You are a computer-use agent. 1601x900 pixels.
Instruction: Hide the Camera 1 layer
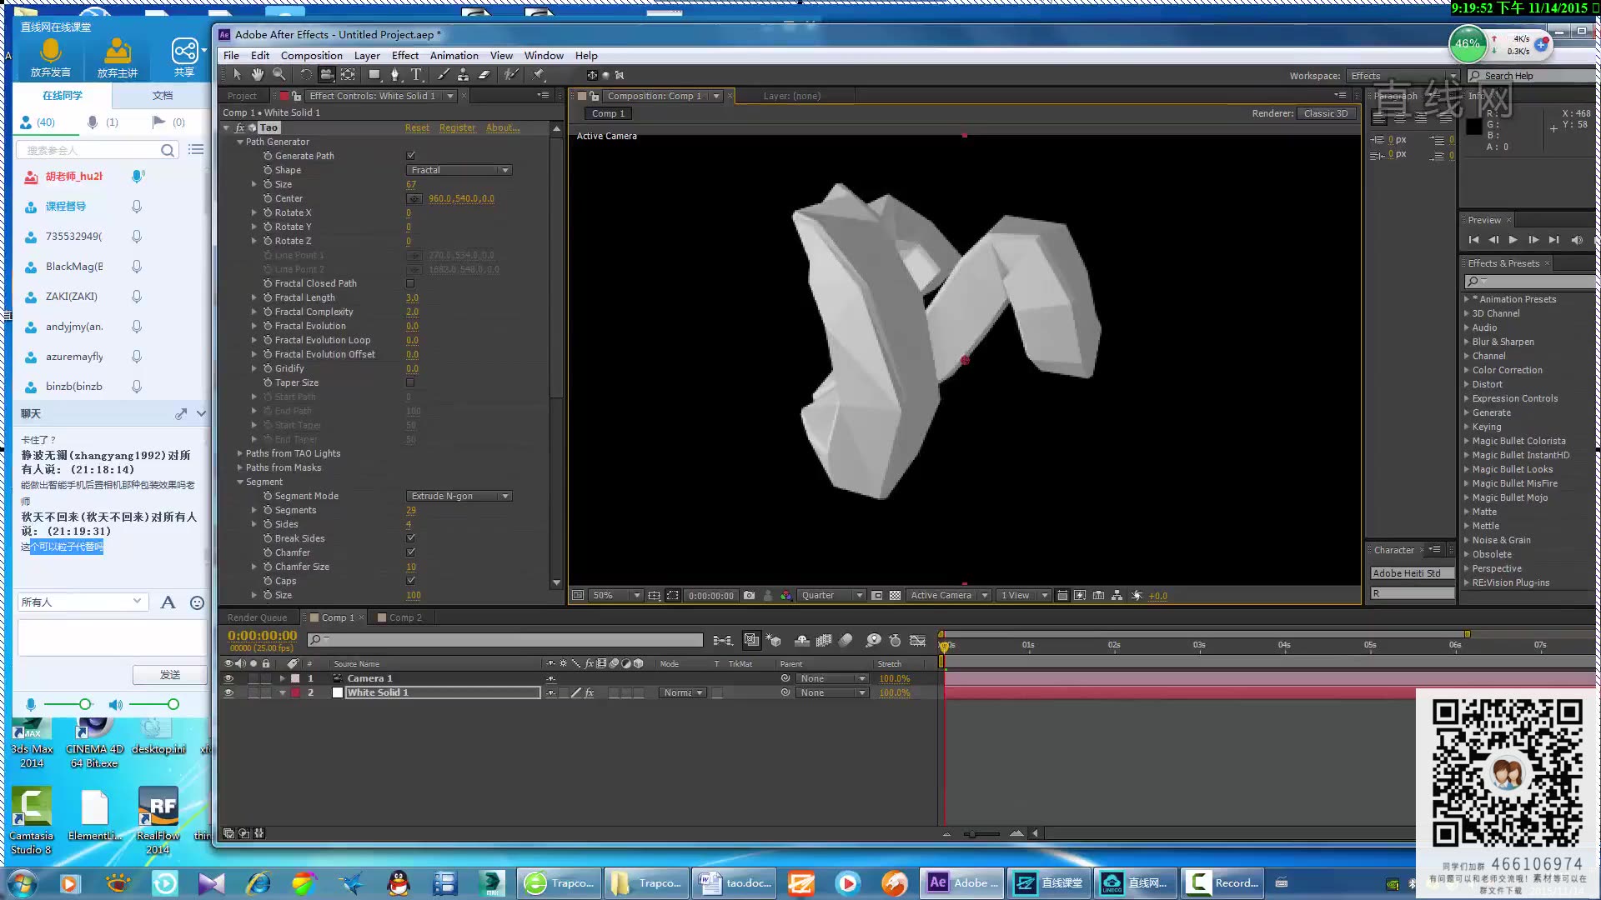coord(228,678)
